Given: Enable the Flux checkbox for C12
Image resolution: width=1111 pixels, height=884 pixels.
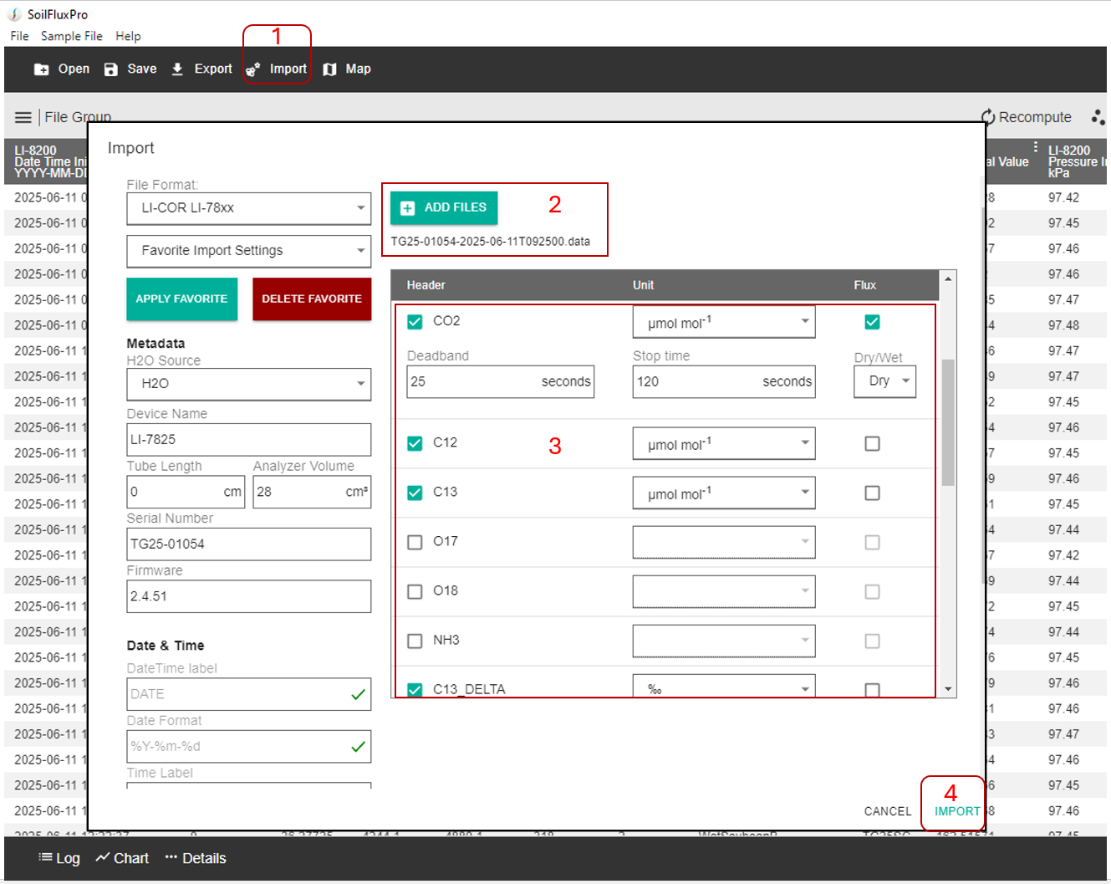Looking at the screenshot, I should coord(872,443).
